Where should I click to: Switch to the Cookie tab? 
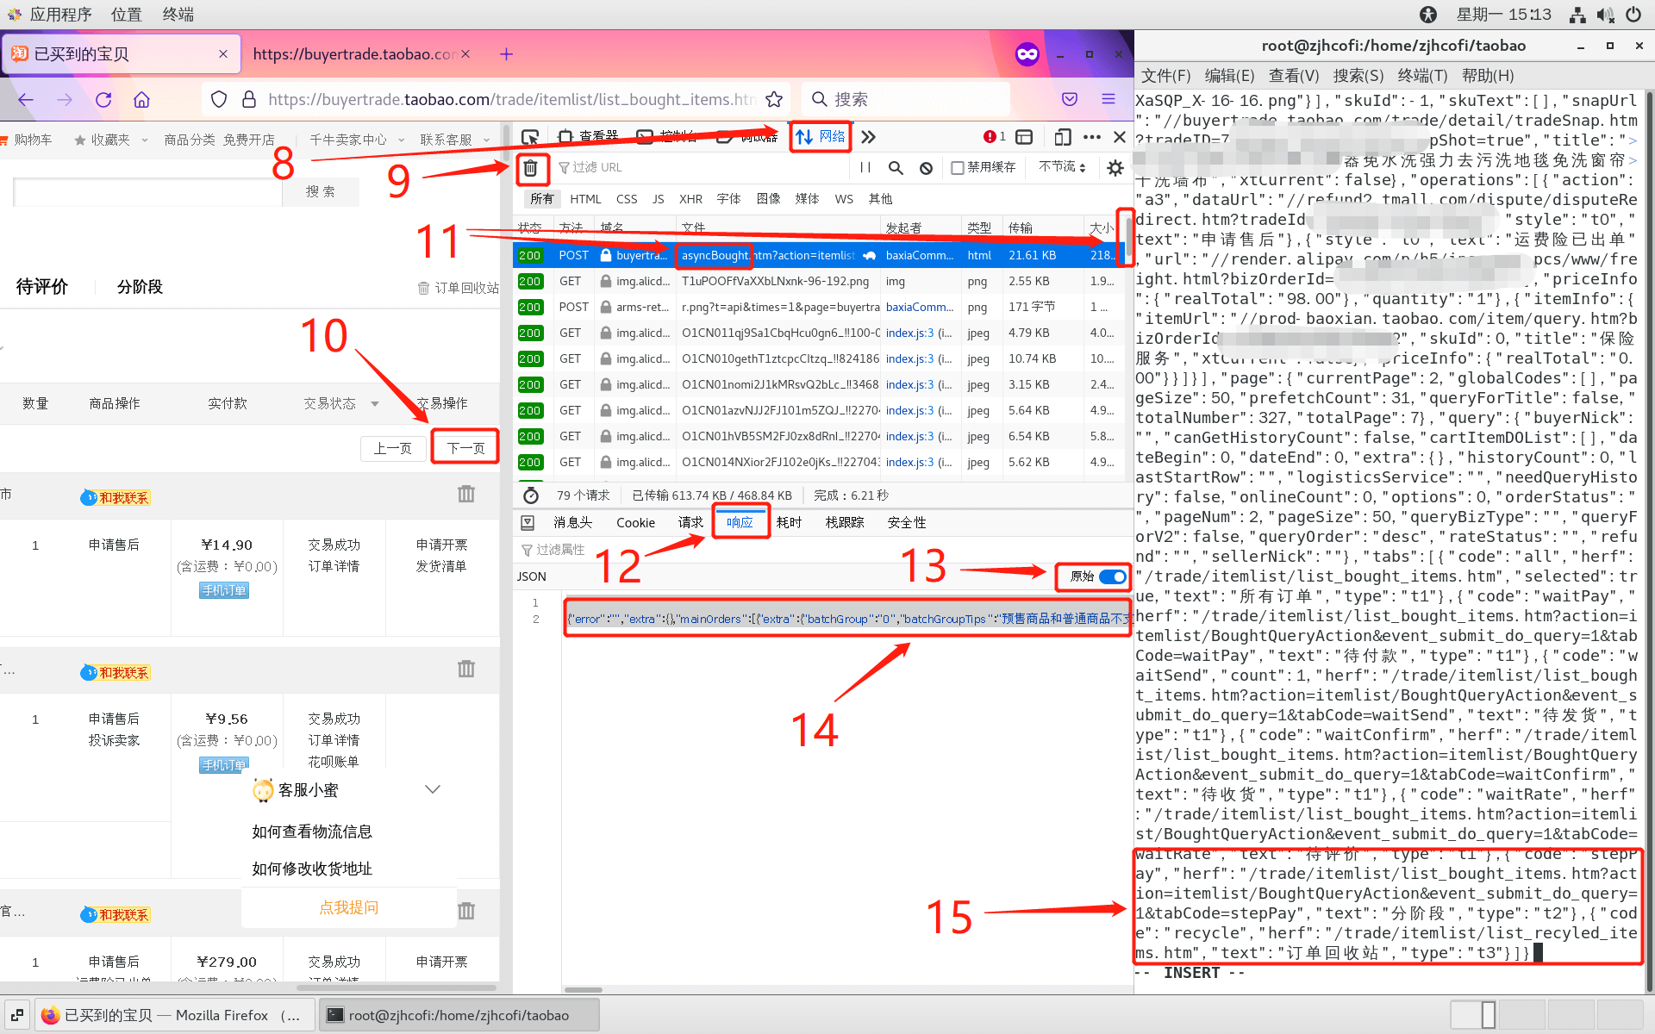coord(635,523)
